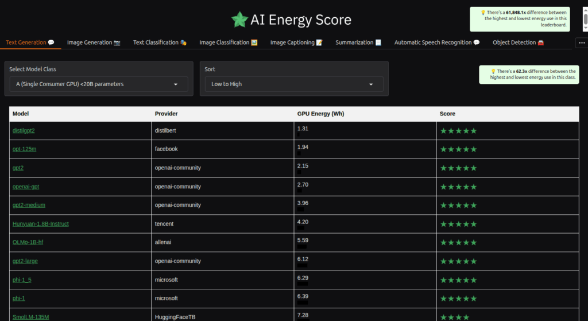The width and height of the screenshot is (588, 321).
Task: Click the star rating in the SmolLM-135M row
Action: pos(454,317)
